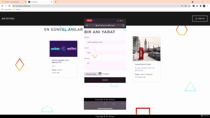Screen dimensions: 210x118
Task: Reload the page in Chrome
Action: [10, 6]
